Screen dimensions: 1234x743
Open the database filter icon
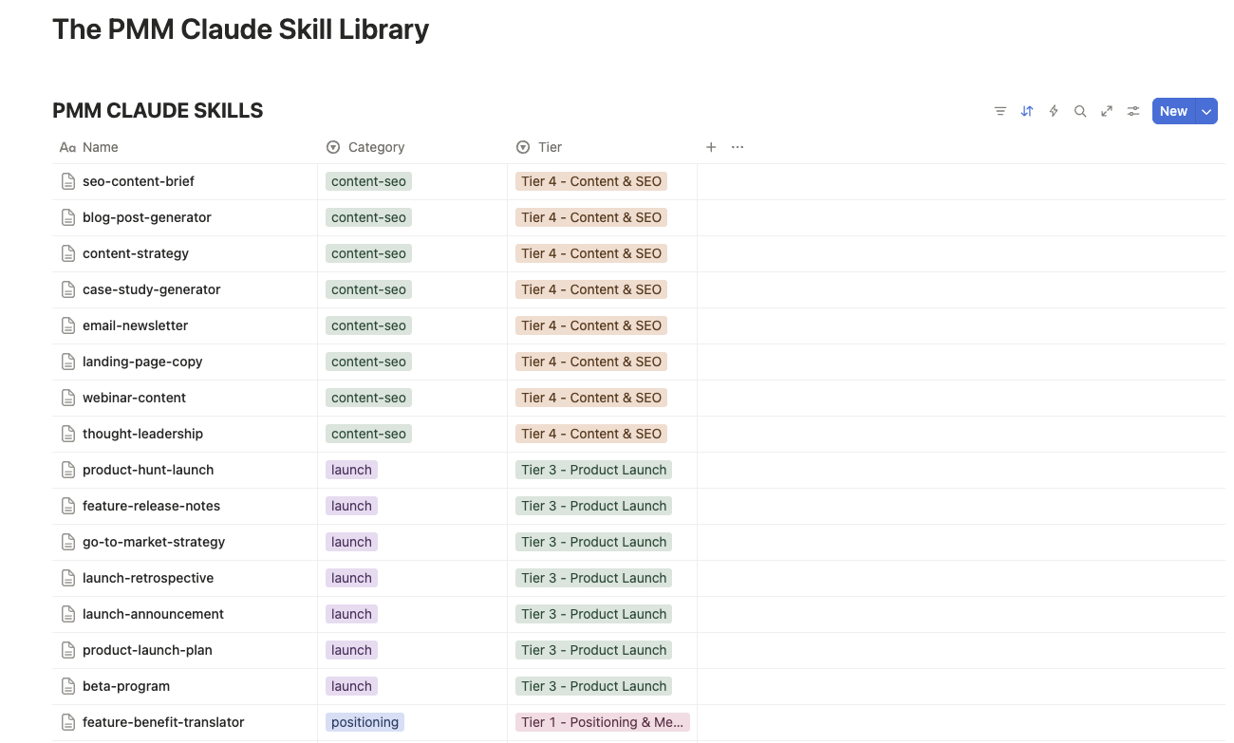1000,111
